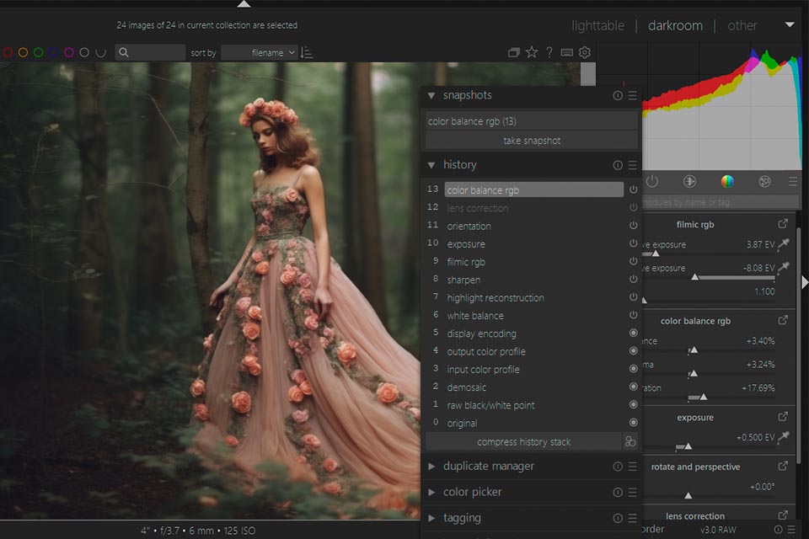809x539 pixels.
Task: Toggle color balance rgb history power
Action: (x=633, y=189)
